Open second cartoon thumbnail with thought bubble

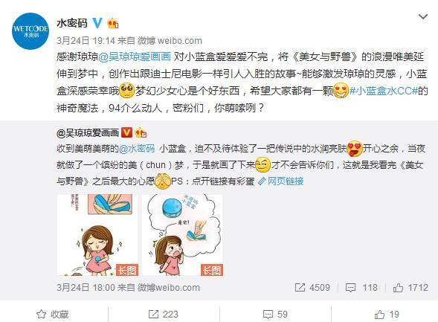click(x=182, y=235)
